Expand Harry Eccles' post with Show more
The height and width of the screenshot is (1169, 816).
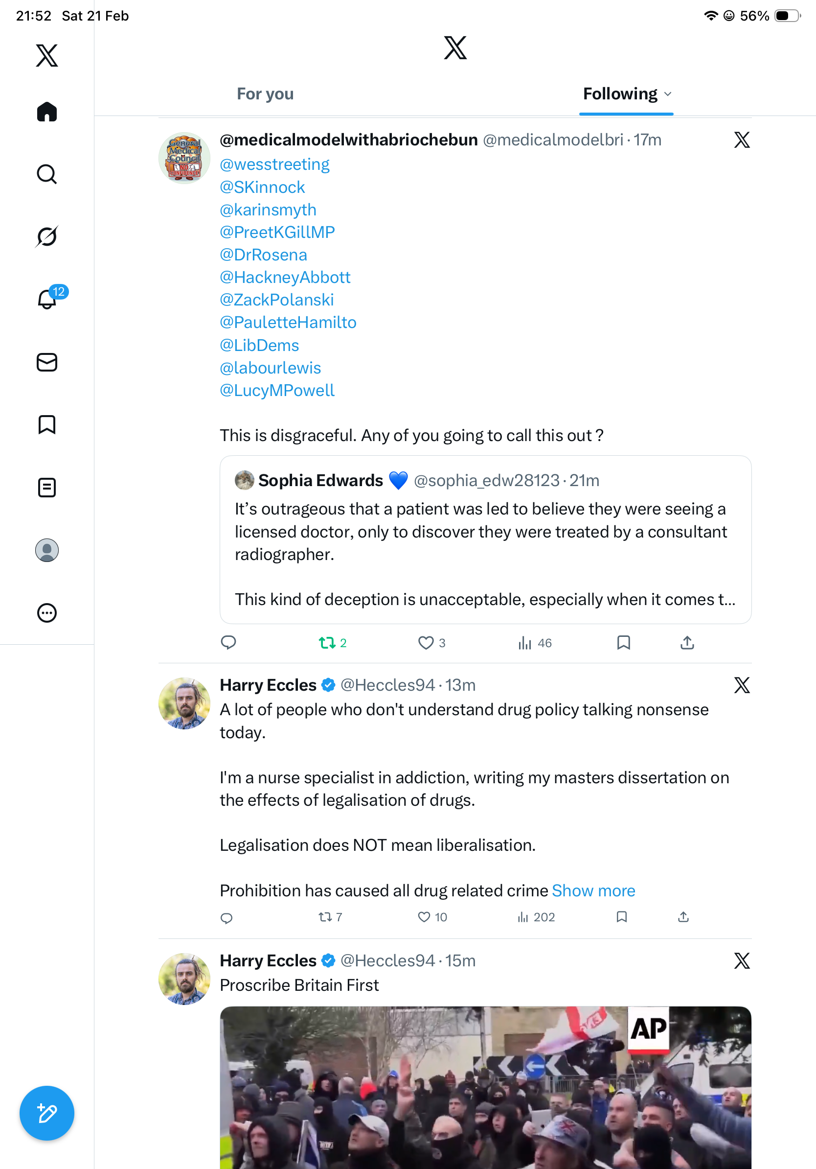(593, 890)
